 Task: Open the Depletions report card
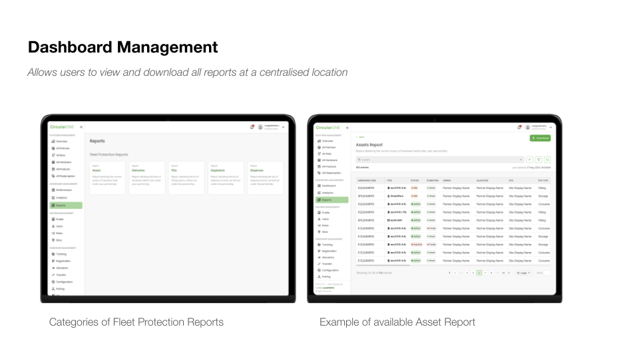coord(226,178)
